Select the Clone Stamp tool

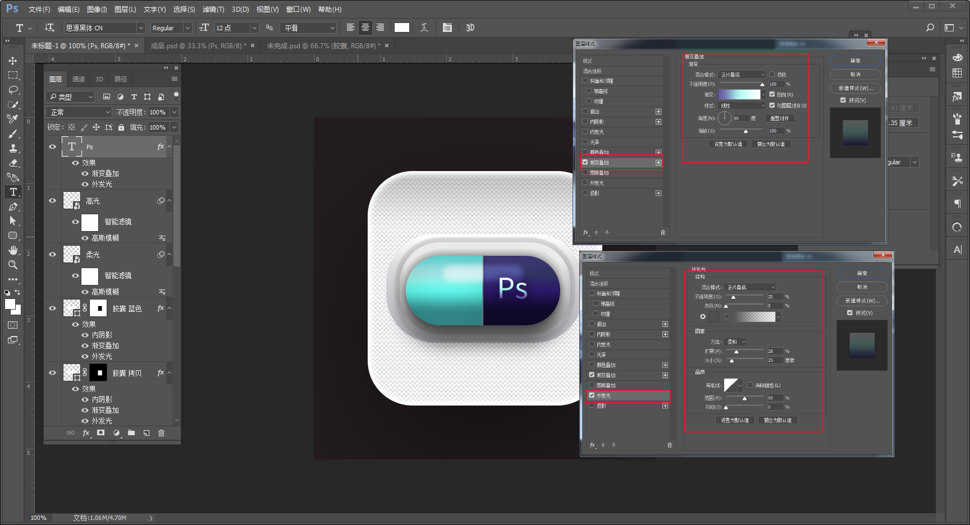point(12,148)
